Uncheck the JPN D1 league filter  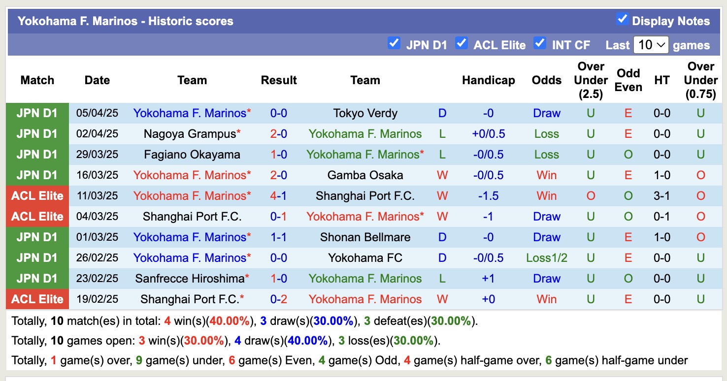coord(394,43)
